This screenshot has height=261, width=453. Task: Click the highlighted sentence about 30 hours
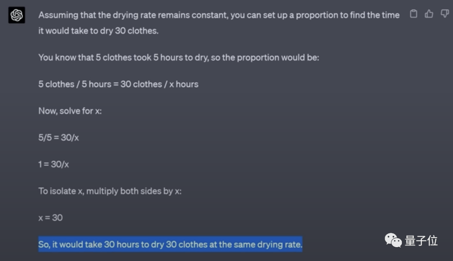click(170, 244)
